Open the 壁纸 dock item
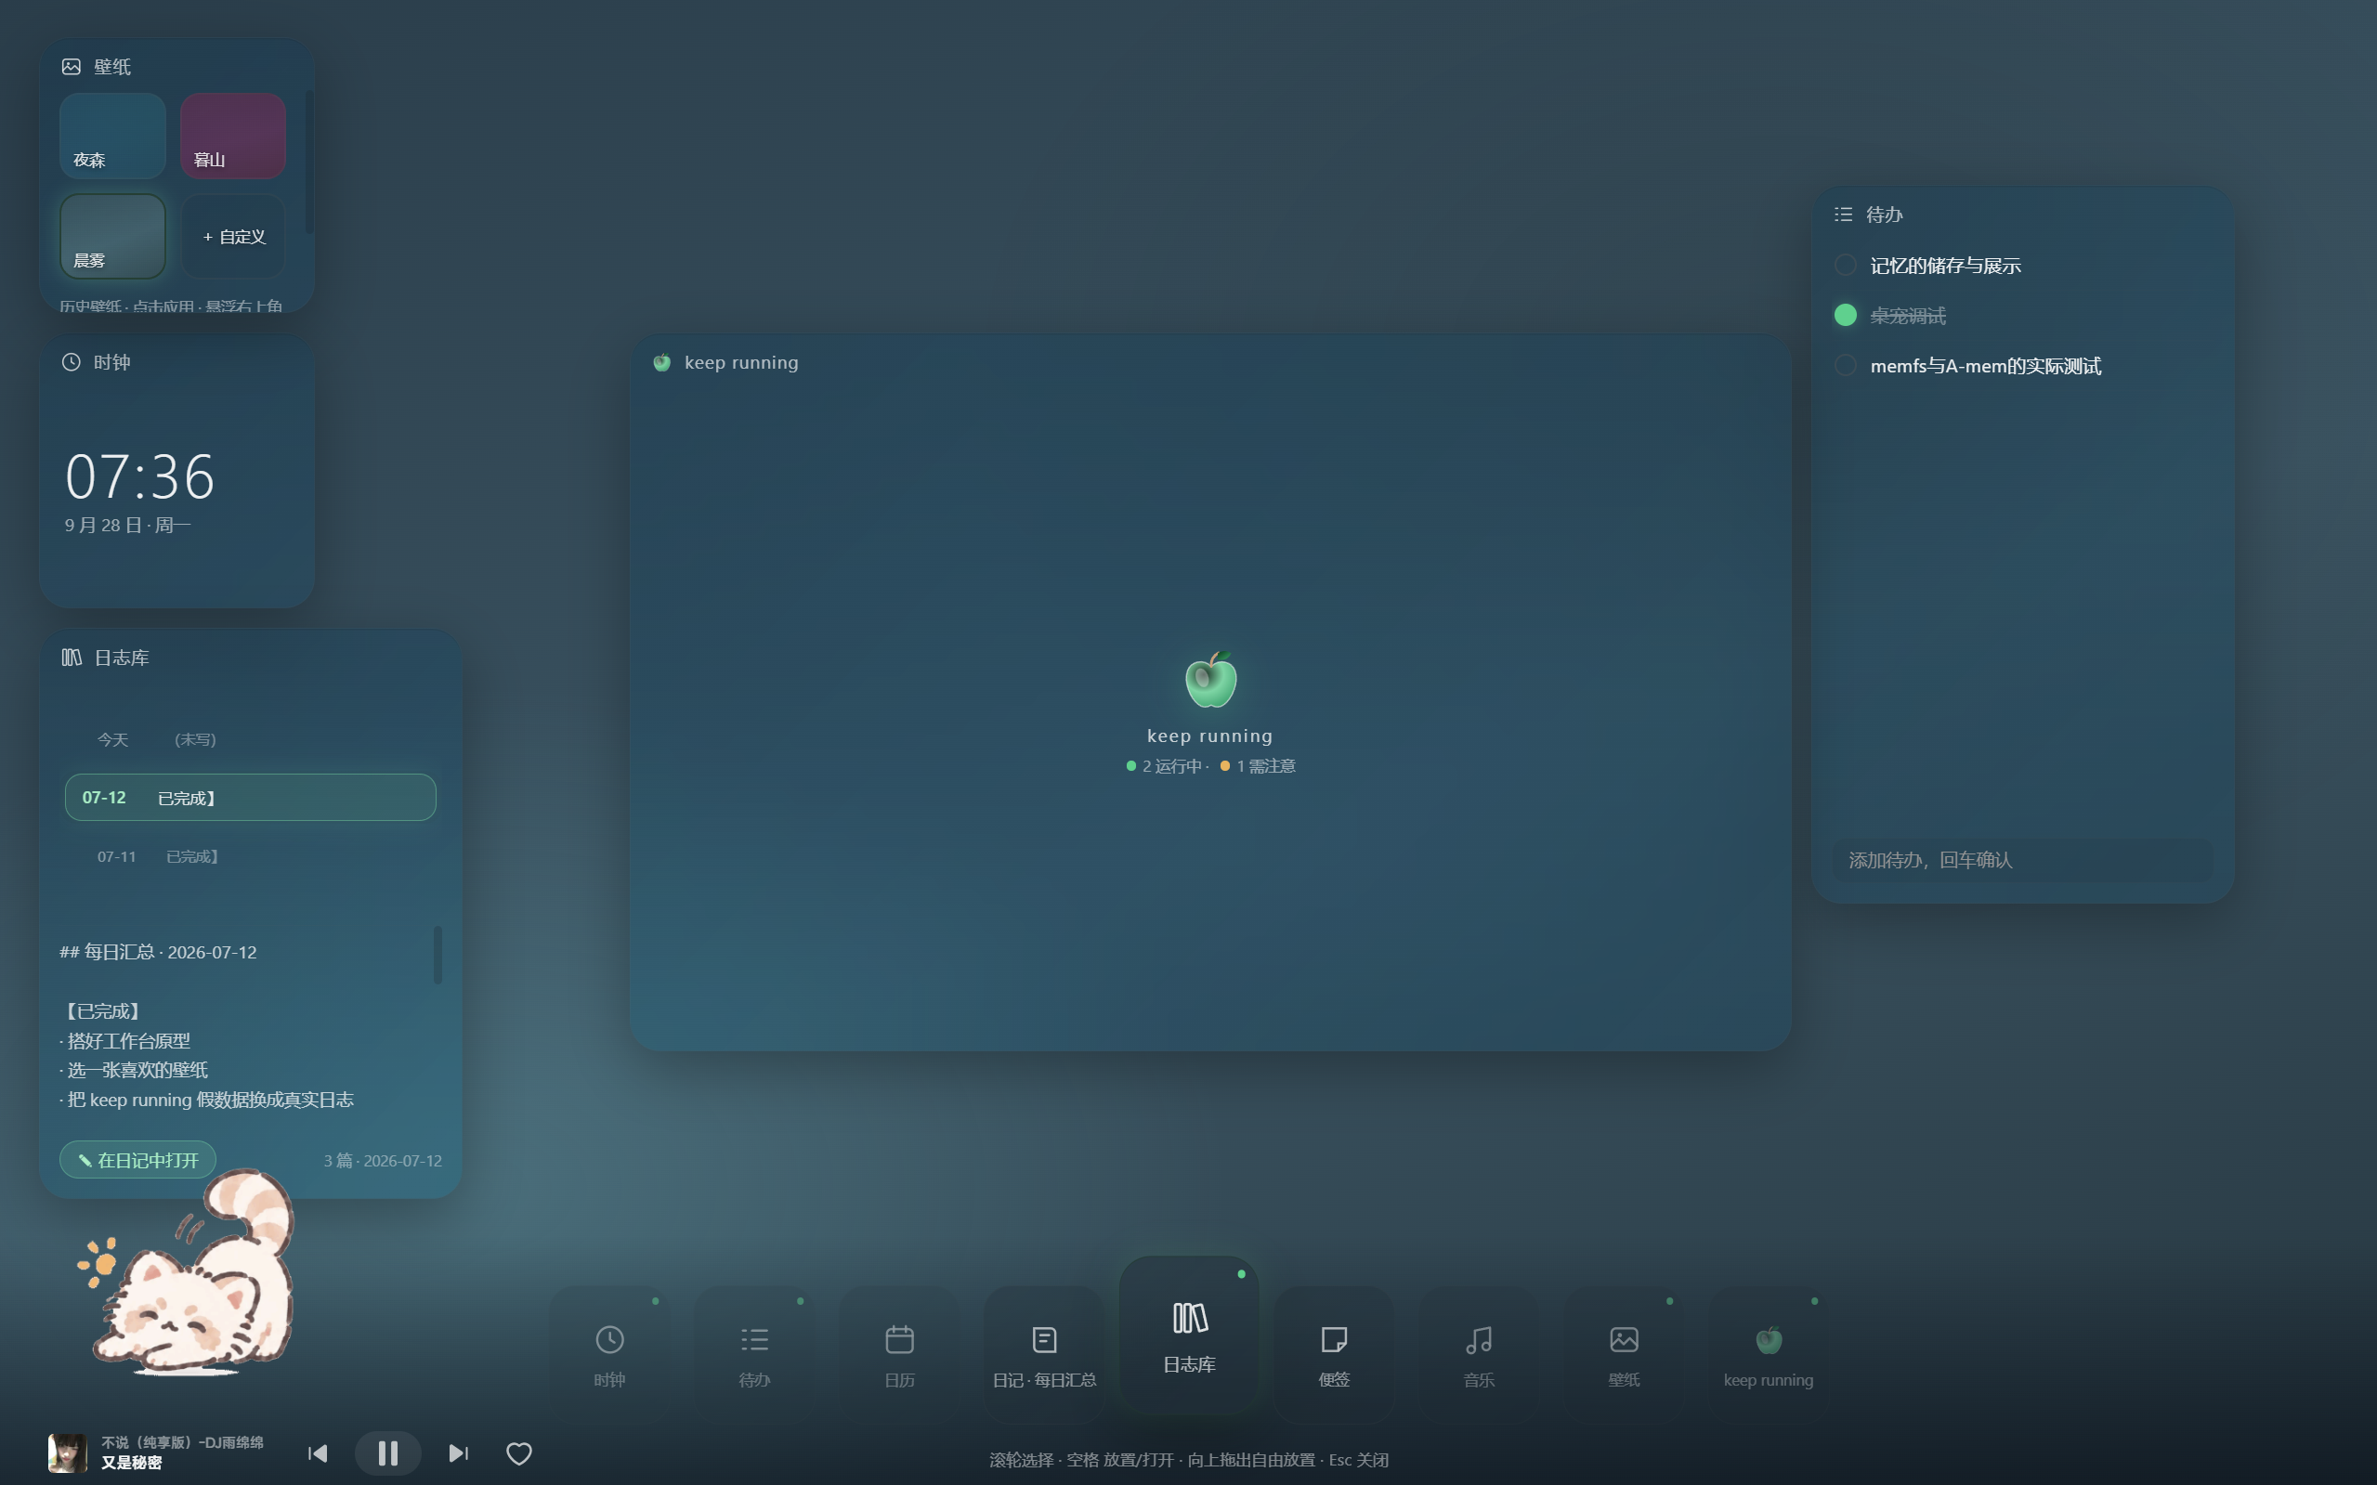The image size is (2377, 1485). tap(1624, 1354)
